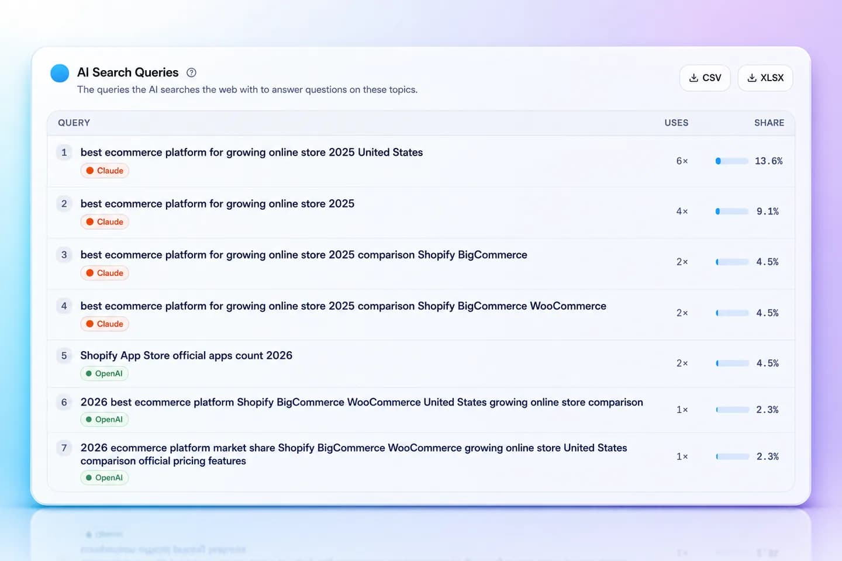Click the AI Search Queries title
Screen dimensions: 842x561
coord(128,72)
